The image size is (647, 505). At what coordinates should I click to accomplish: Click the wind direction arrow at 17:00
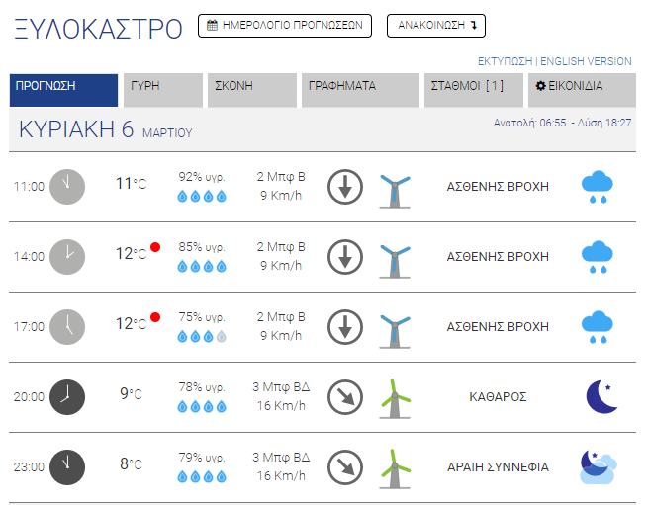[345, 327]
